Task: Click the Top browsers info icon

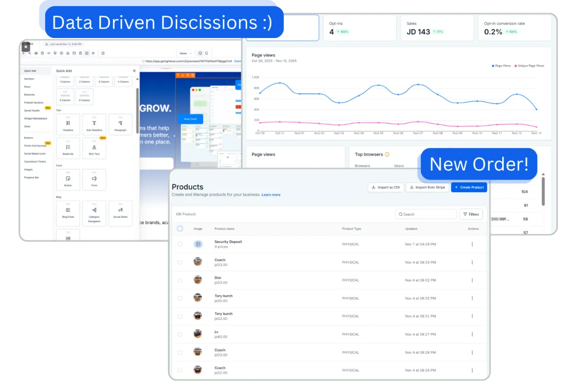Action: click(387, 155)
